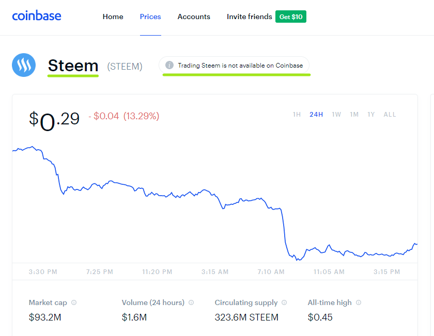The width and height of the screenshot is (434, 336).
Task: Click the 7:10 AM axis label
Action: point(271,272)
